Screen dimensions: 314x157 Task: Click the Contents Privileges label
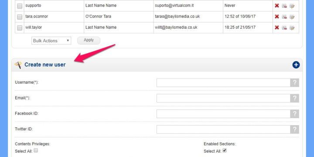32,144
